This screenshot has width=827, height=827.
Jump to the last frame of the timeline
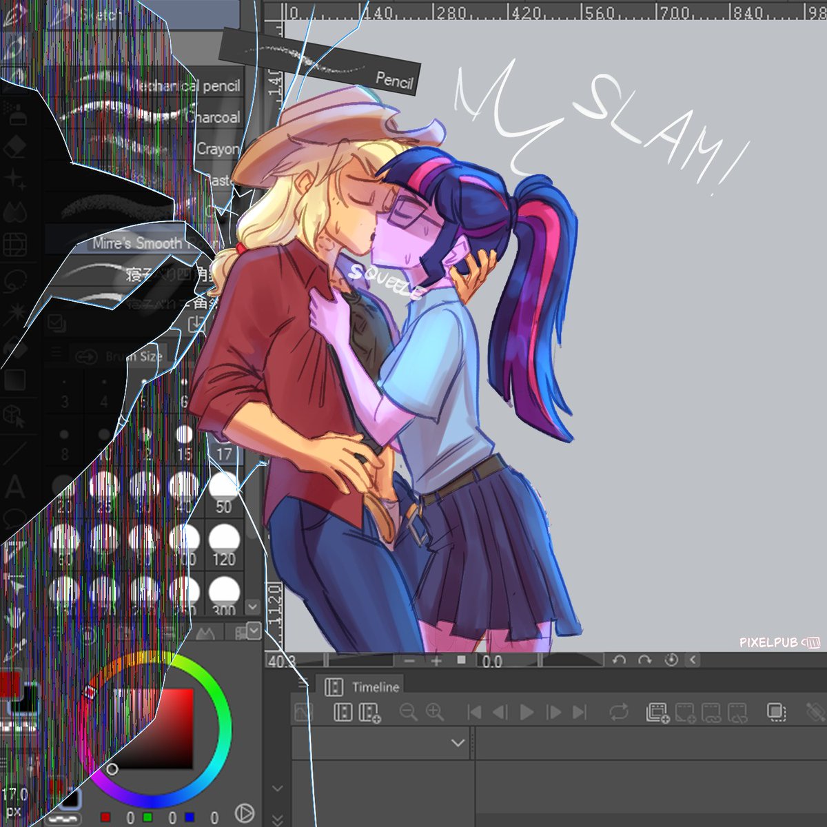point(580,712)
